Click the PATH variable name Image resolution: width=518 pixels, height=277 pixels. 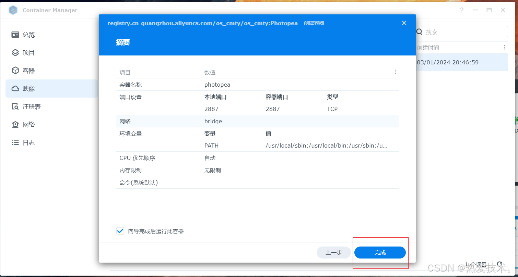click(x=211, y=146)
